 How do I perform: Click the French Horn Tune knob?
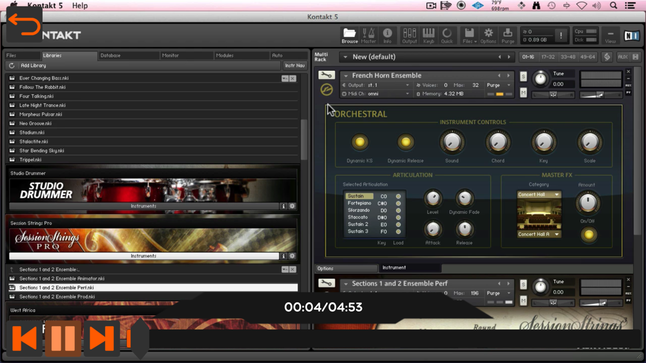[x=540, y=79]
